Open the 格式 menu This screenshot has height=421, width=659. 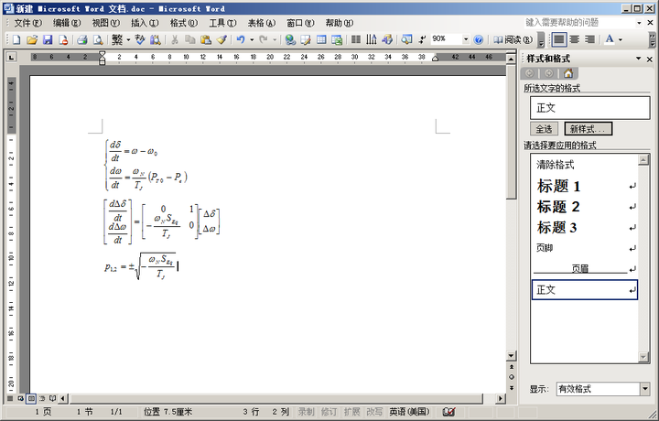[184, 23]
